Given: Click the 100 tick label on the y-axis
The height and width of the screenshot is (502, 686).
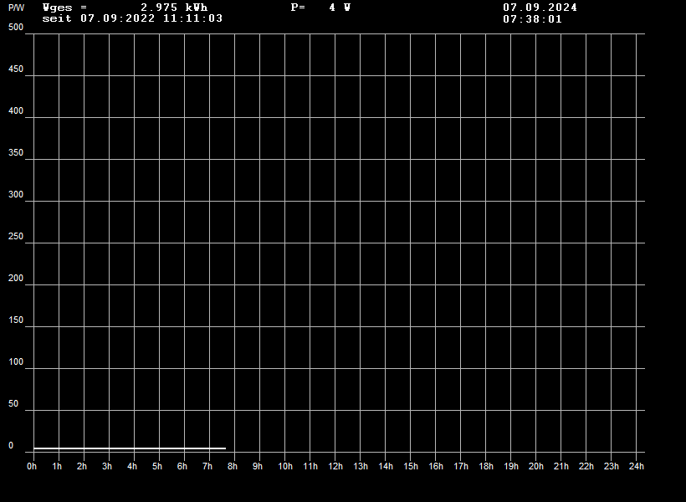Looking at the screenshot, I should [x=16, y=362].
